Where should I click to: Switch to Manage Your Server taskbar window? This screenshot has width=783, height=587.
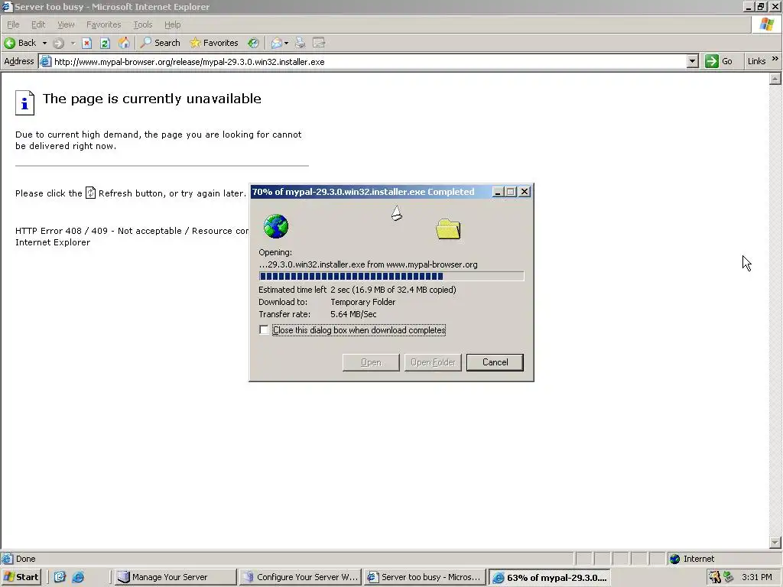click(x=175, y=577)
